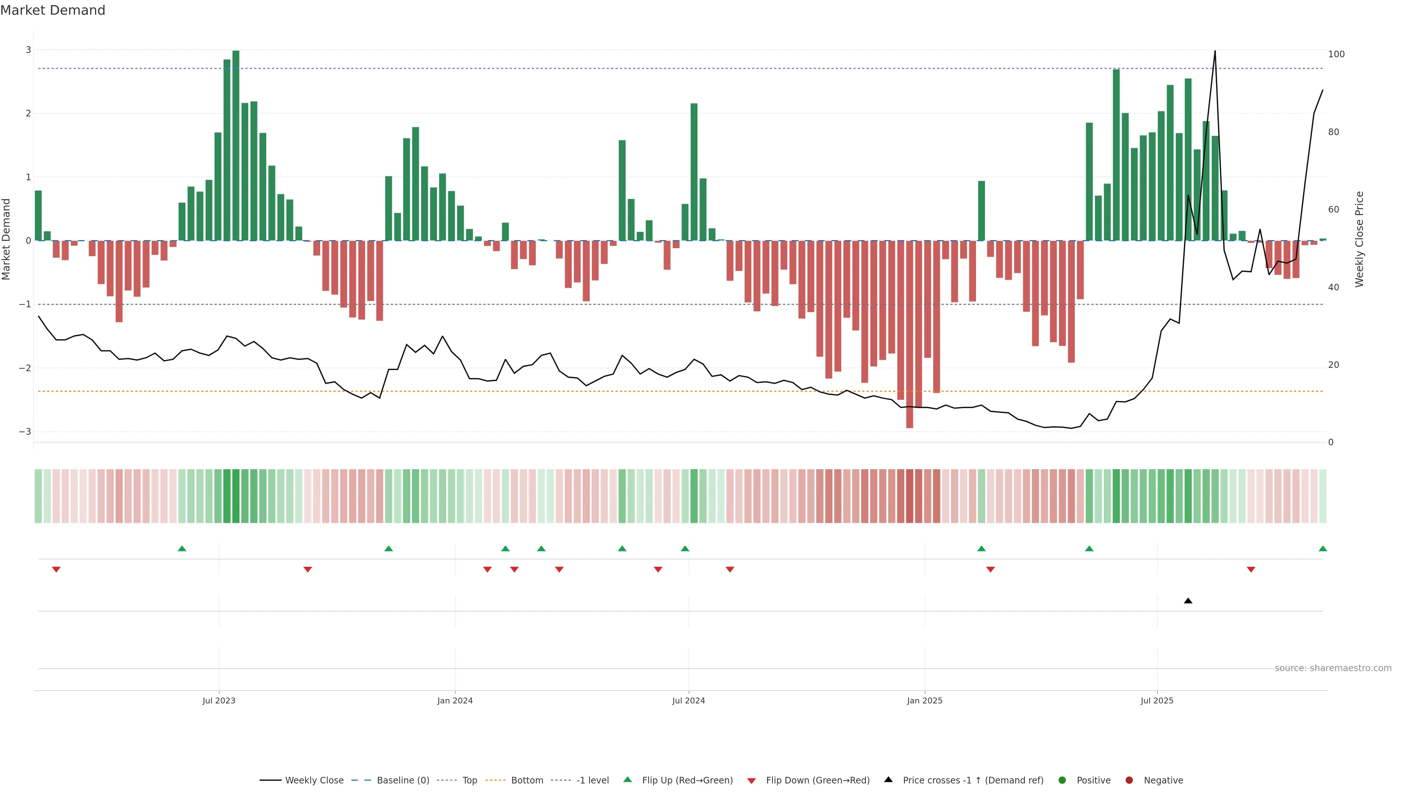The height and width of the screenshot is (793, 1410).
Task: Click black triangle legend icon for price crosses
Action: [x=888, y=779]
